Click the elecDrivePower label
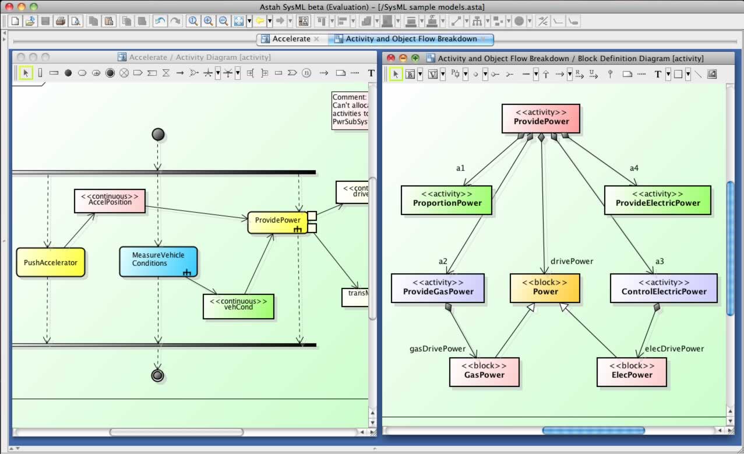The width and height of the screenshot is (744, 454). tap(674, 349)
